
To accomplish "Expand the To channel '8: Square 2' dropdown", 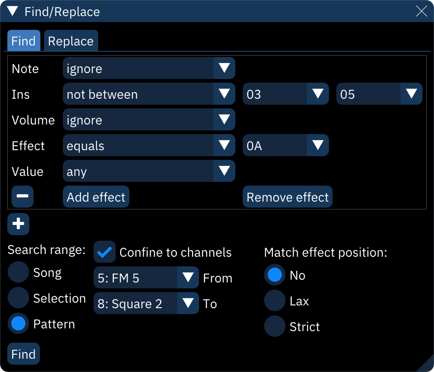I will [146, 304].
